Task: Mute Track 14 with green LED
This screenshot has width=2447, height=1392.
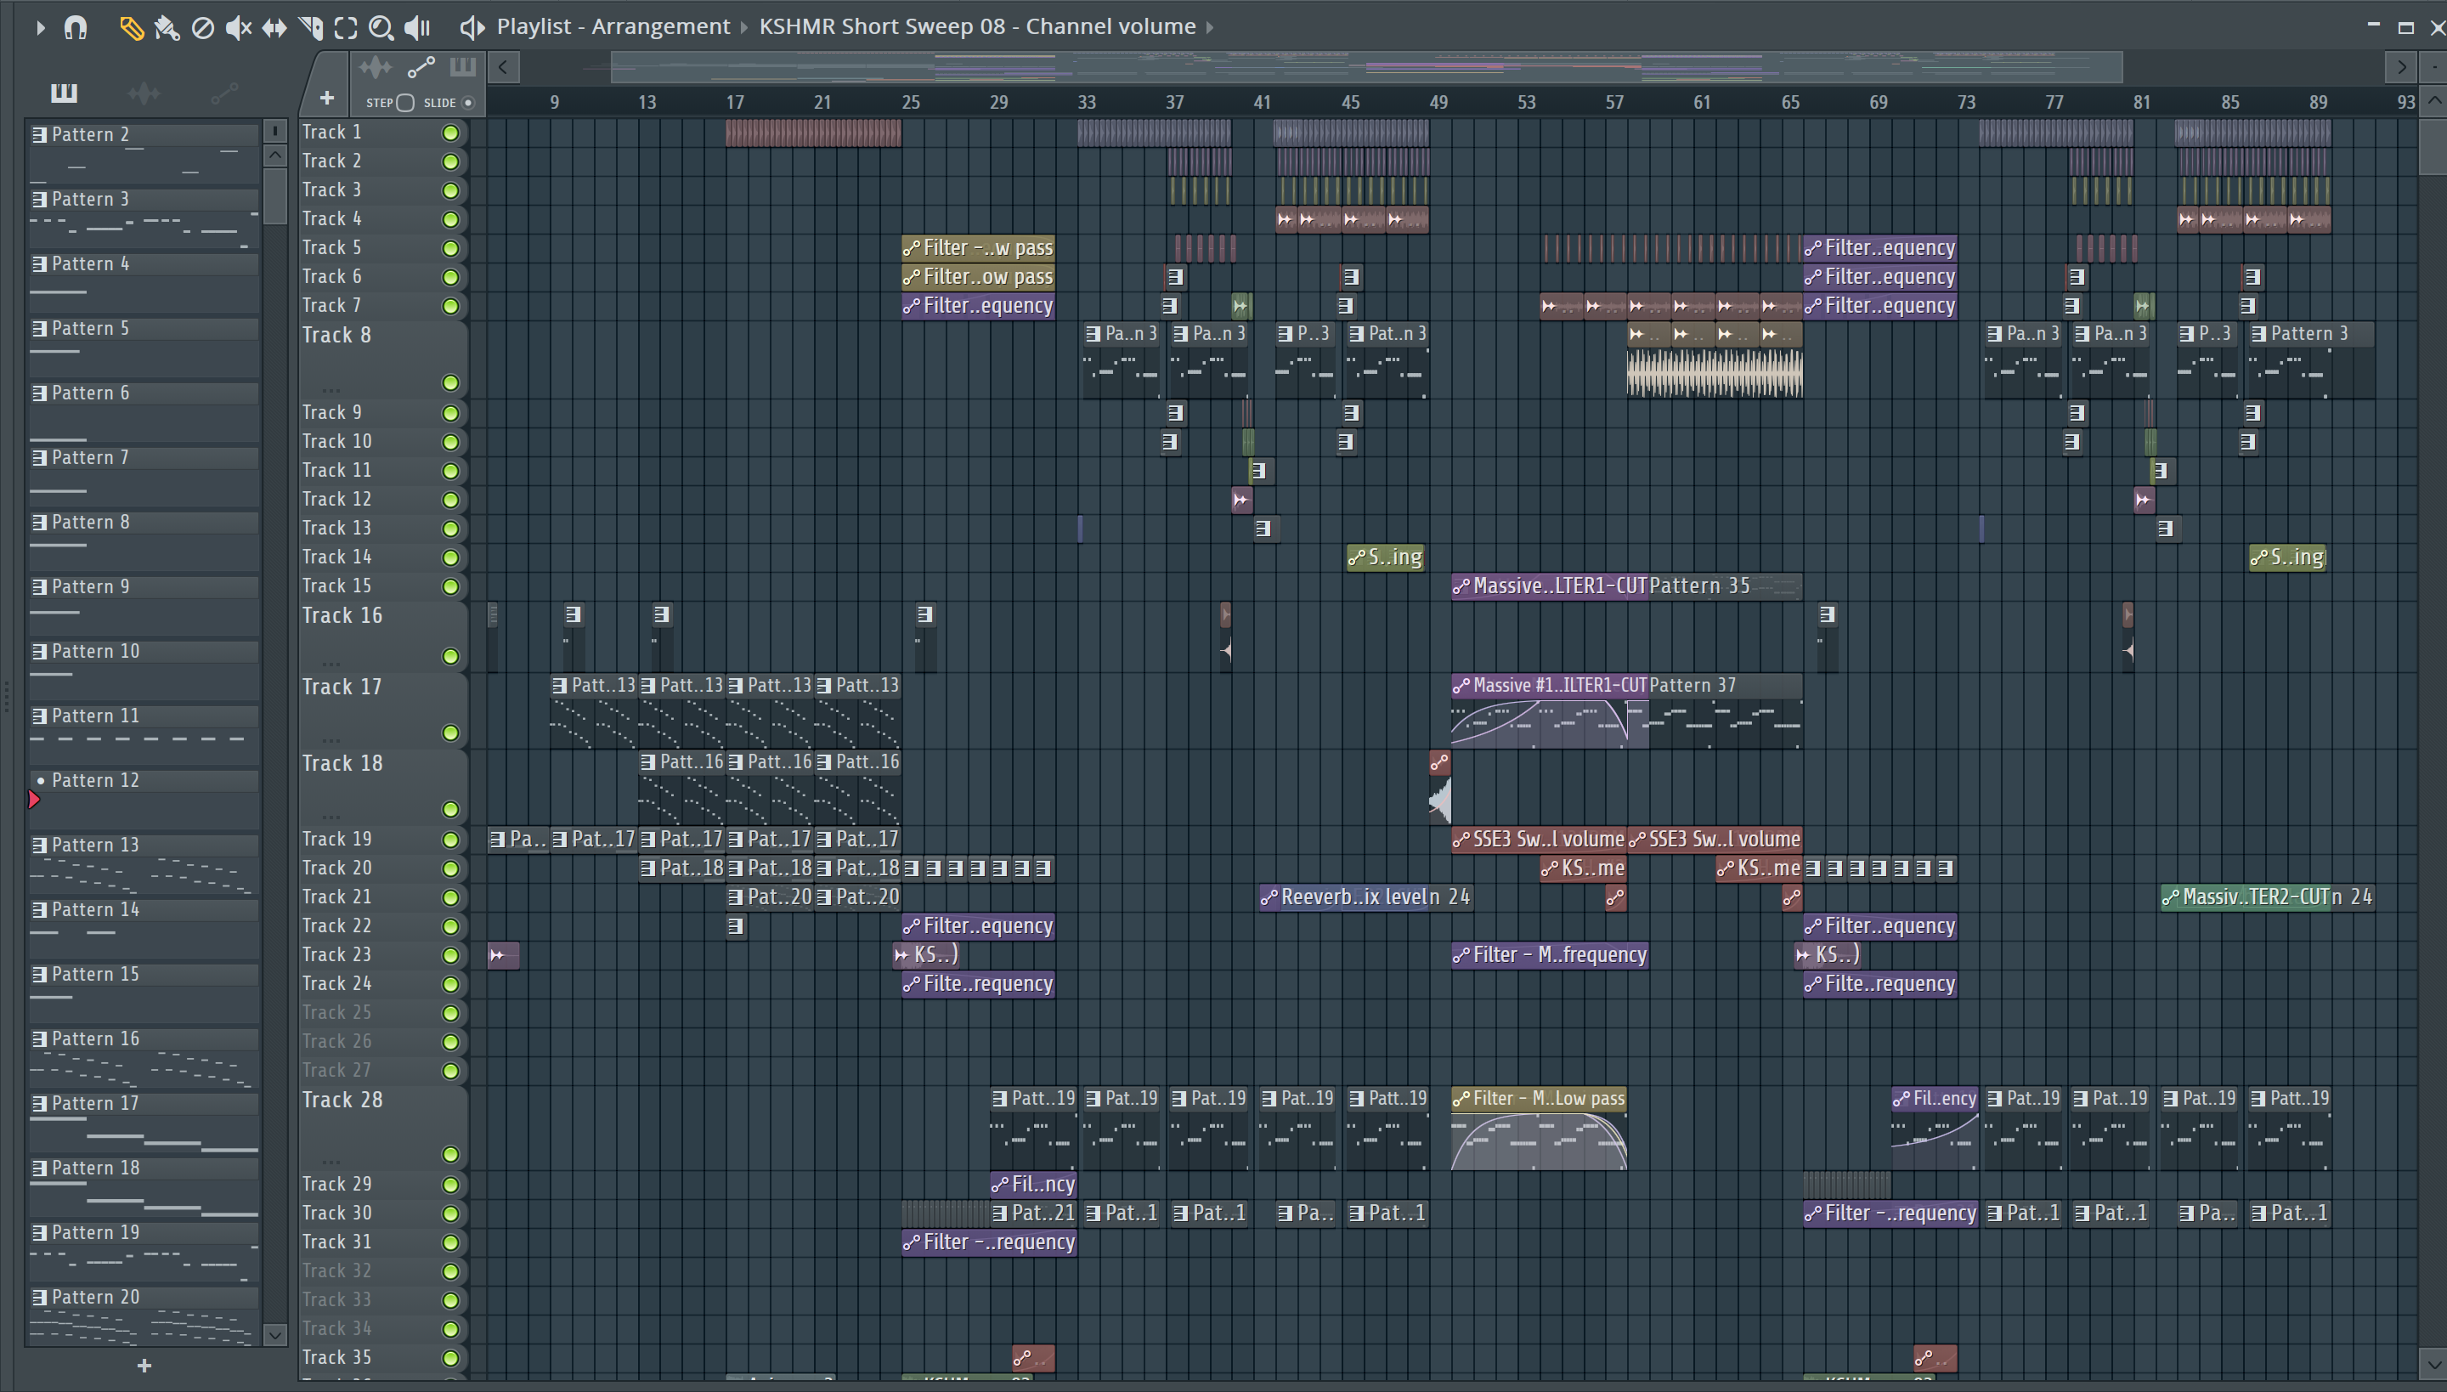Action: (x=450, y=558)
